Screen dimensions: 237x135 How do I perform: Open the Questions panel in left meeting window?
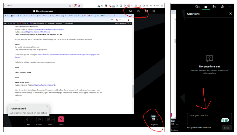[139, 11]
